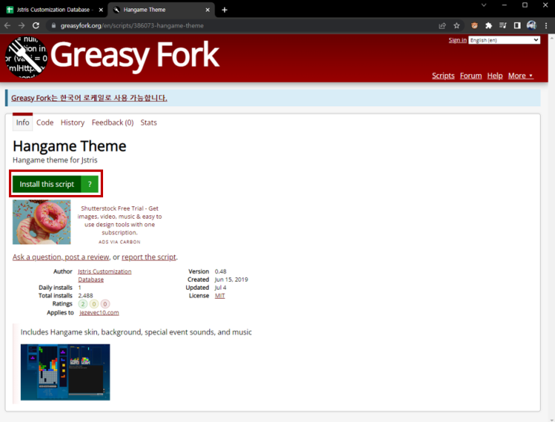Switch to the Jstris Customization Database tab
Screen dimensions: 555x422
pyautogui.click(x=54, y=10)
